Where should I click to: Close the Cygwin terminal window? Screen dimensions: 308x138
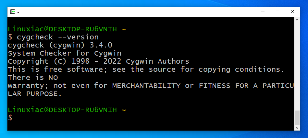coord(292,12)
